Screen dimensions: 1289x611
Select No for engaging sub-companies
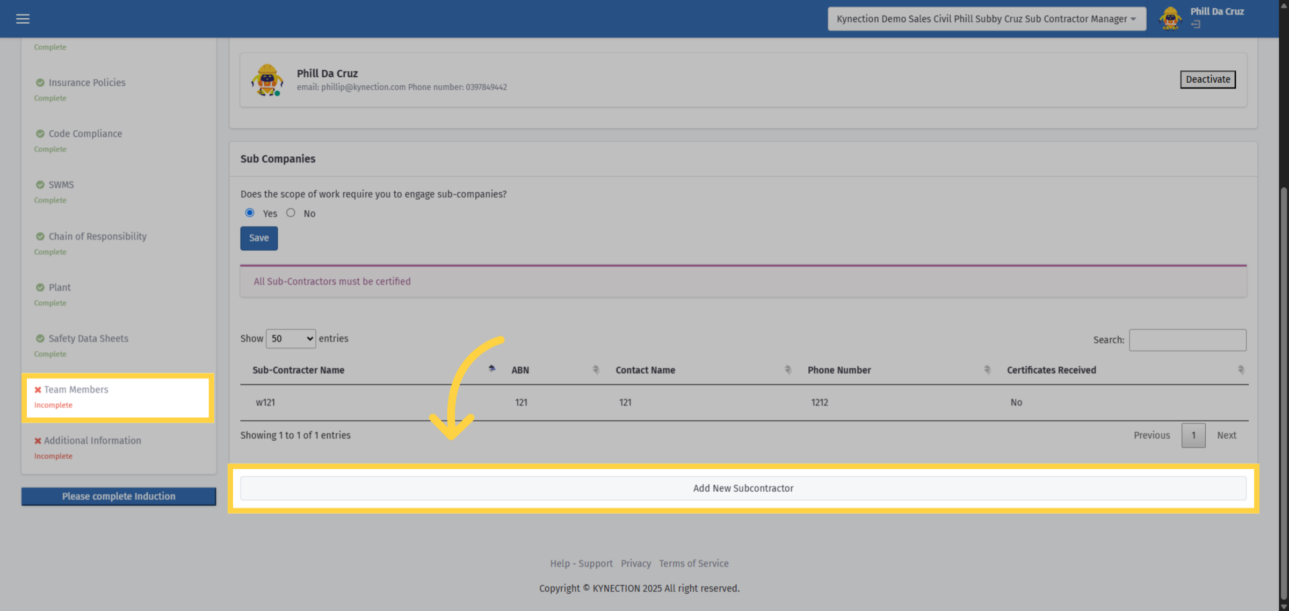click(x=291, y=213)
